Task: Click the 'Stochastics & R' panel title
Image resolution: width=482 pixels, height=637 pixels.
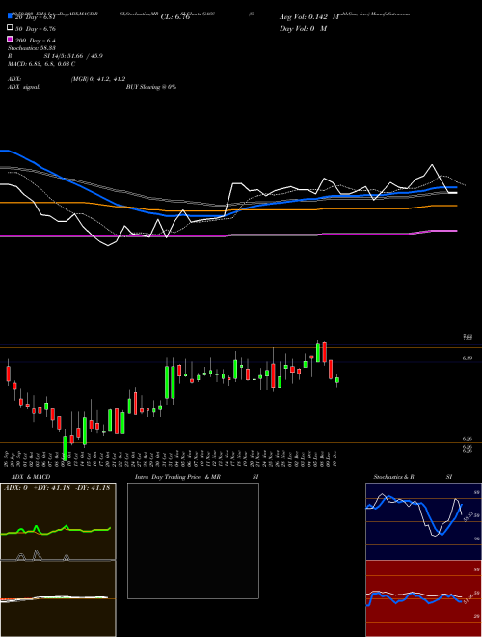Action: click(x=393, y=477)
